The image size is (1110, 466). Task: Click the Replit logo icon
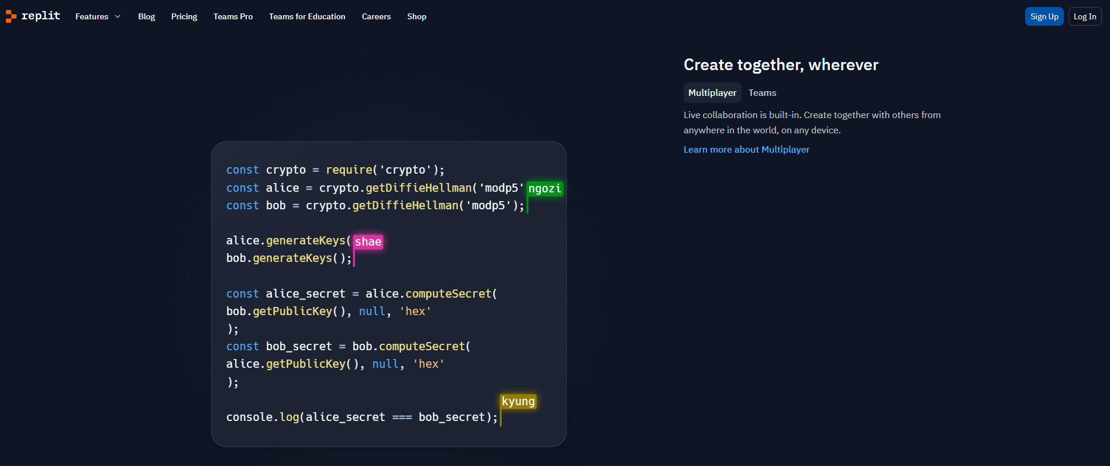[11, 16]
